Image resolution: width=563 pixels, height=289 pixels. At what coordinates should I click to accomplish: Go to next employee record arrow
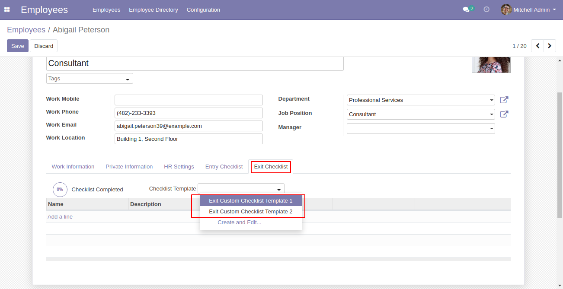coord(550,46)
